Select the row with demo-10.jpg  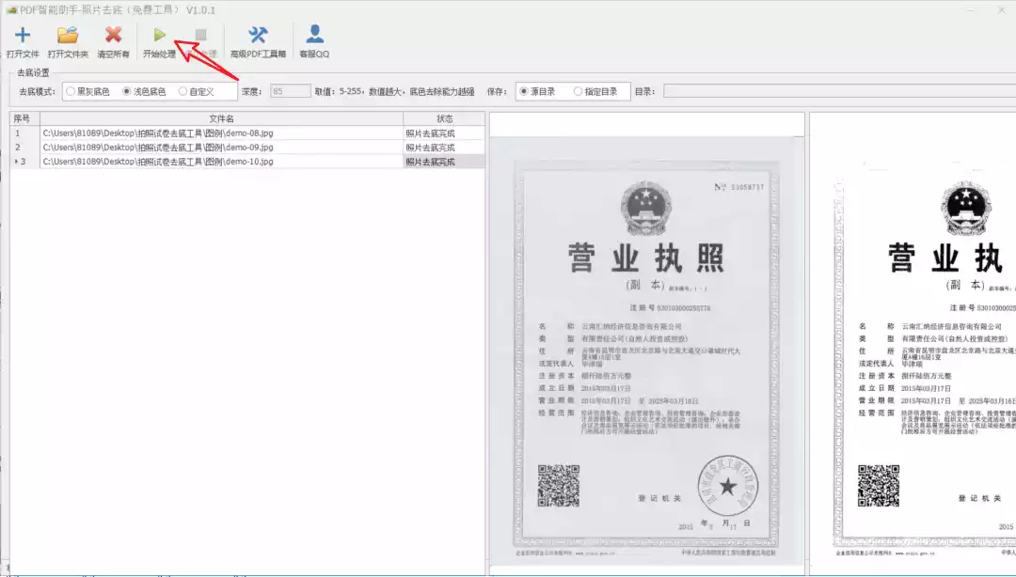tap(247, 162)
